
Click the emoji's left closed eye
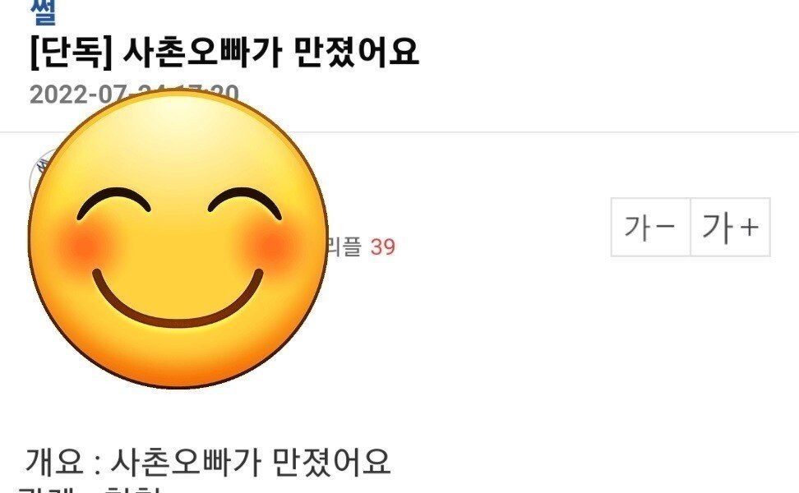[113, 203]
